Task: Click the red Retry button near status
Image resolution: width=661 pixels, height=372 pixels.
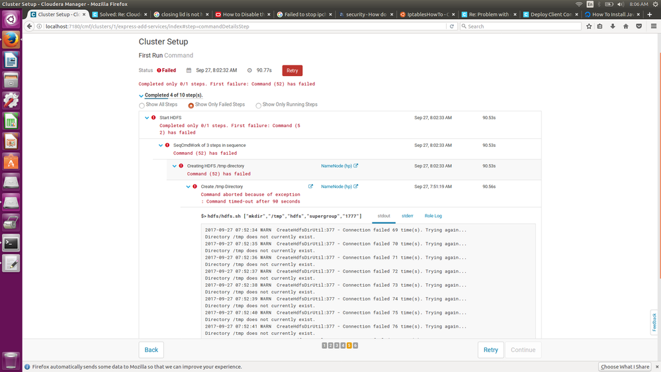Action: click(x=292, y=70)
